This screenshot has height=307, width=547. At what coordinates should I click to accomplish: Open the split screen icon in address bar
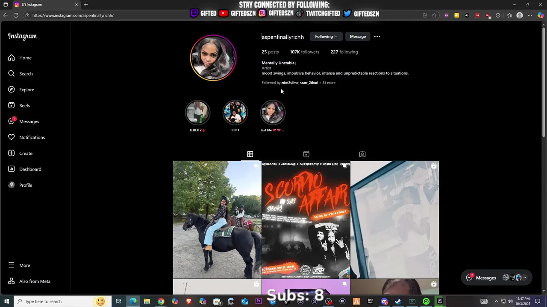(425, 15)
